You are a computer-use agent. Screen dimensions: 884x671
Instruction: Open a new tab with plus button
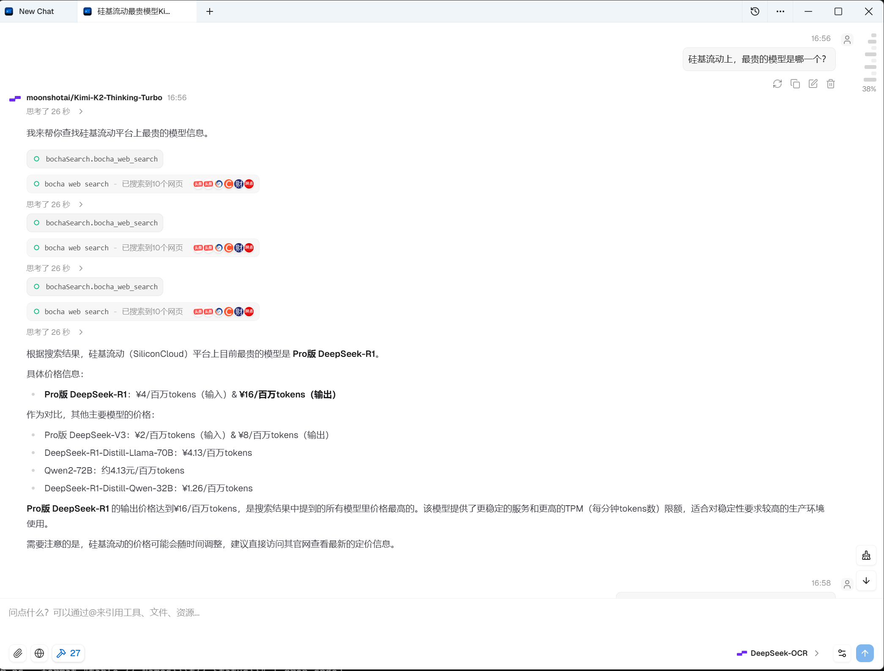[210, 11]
